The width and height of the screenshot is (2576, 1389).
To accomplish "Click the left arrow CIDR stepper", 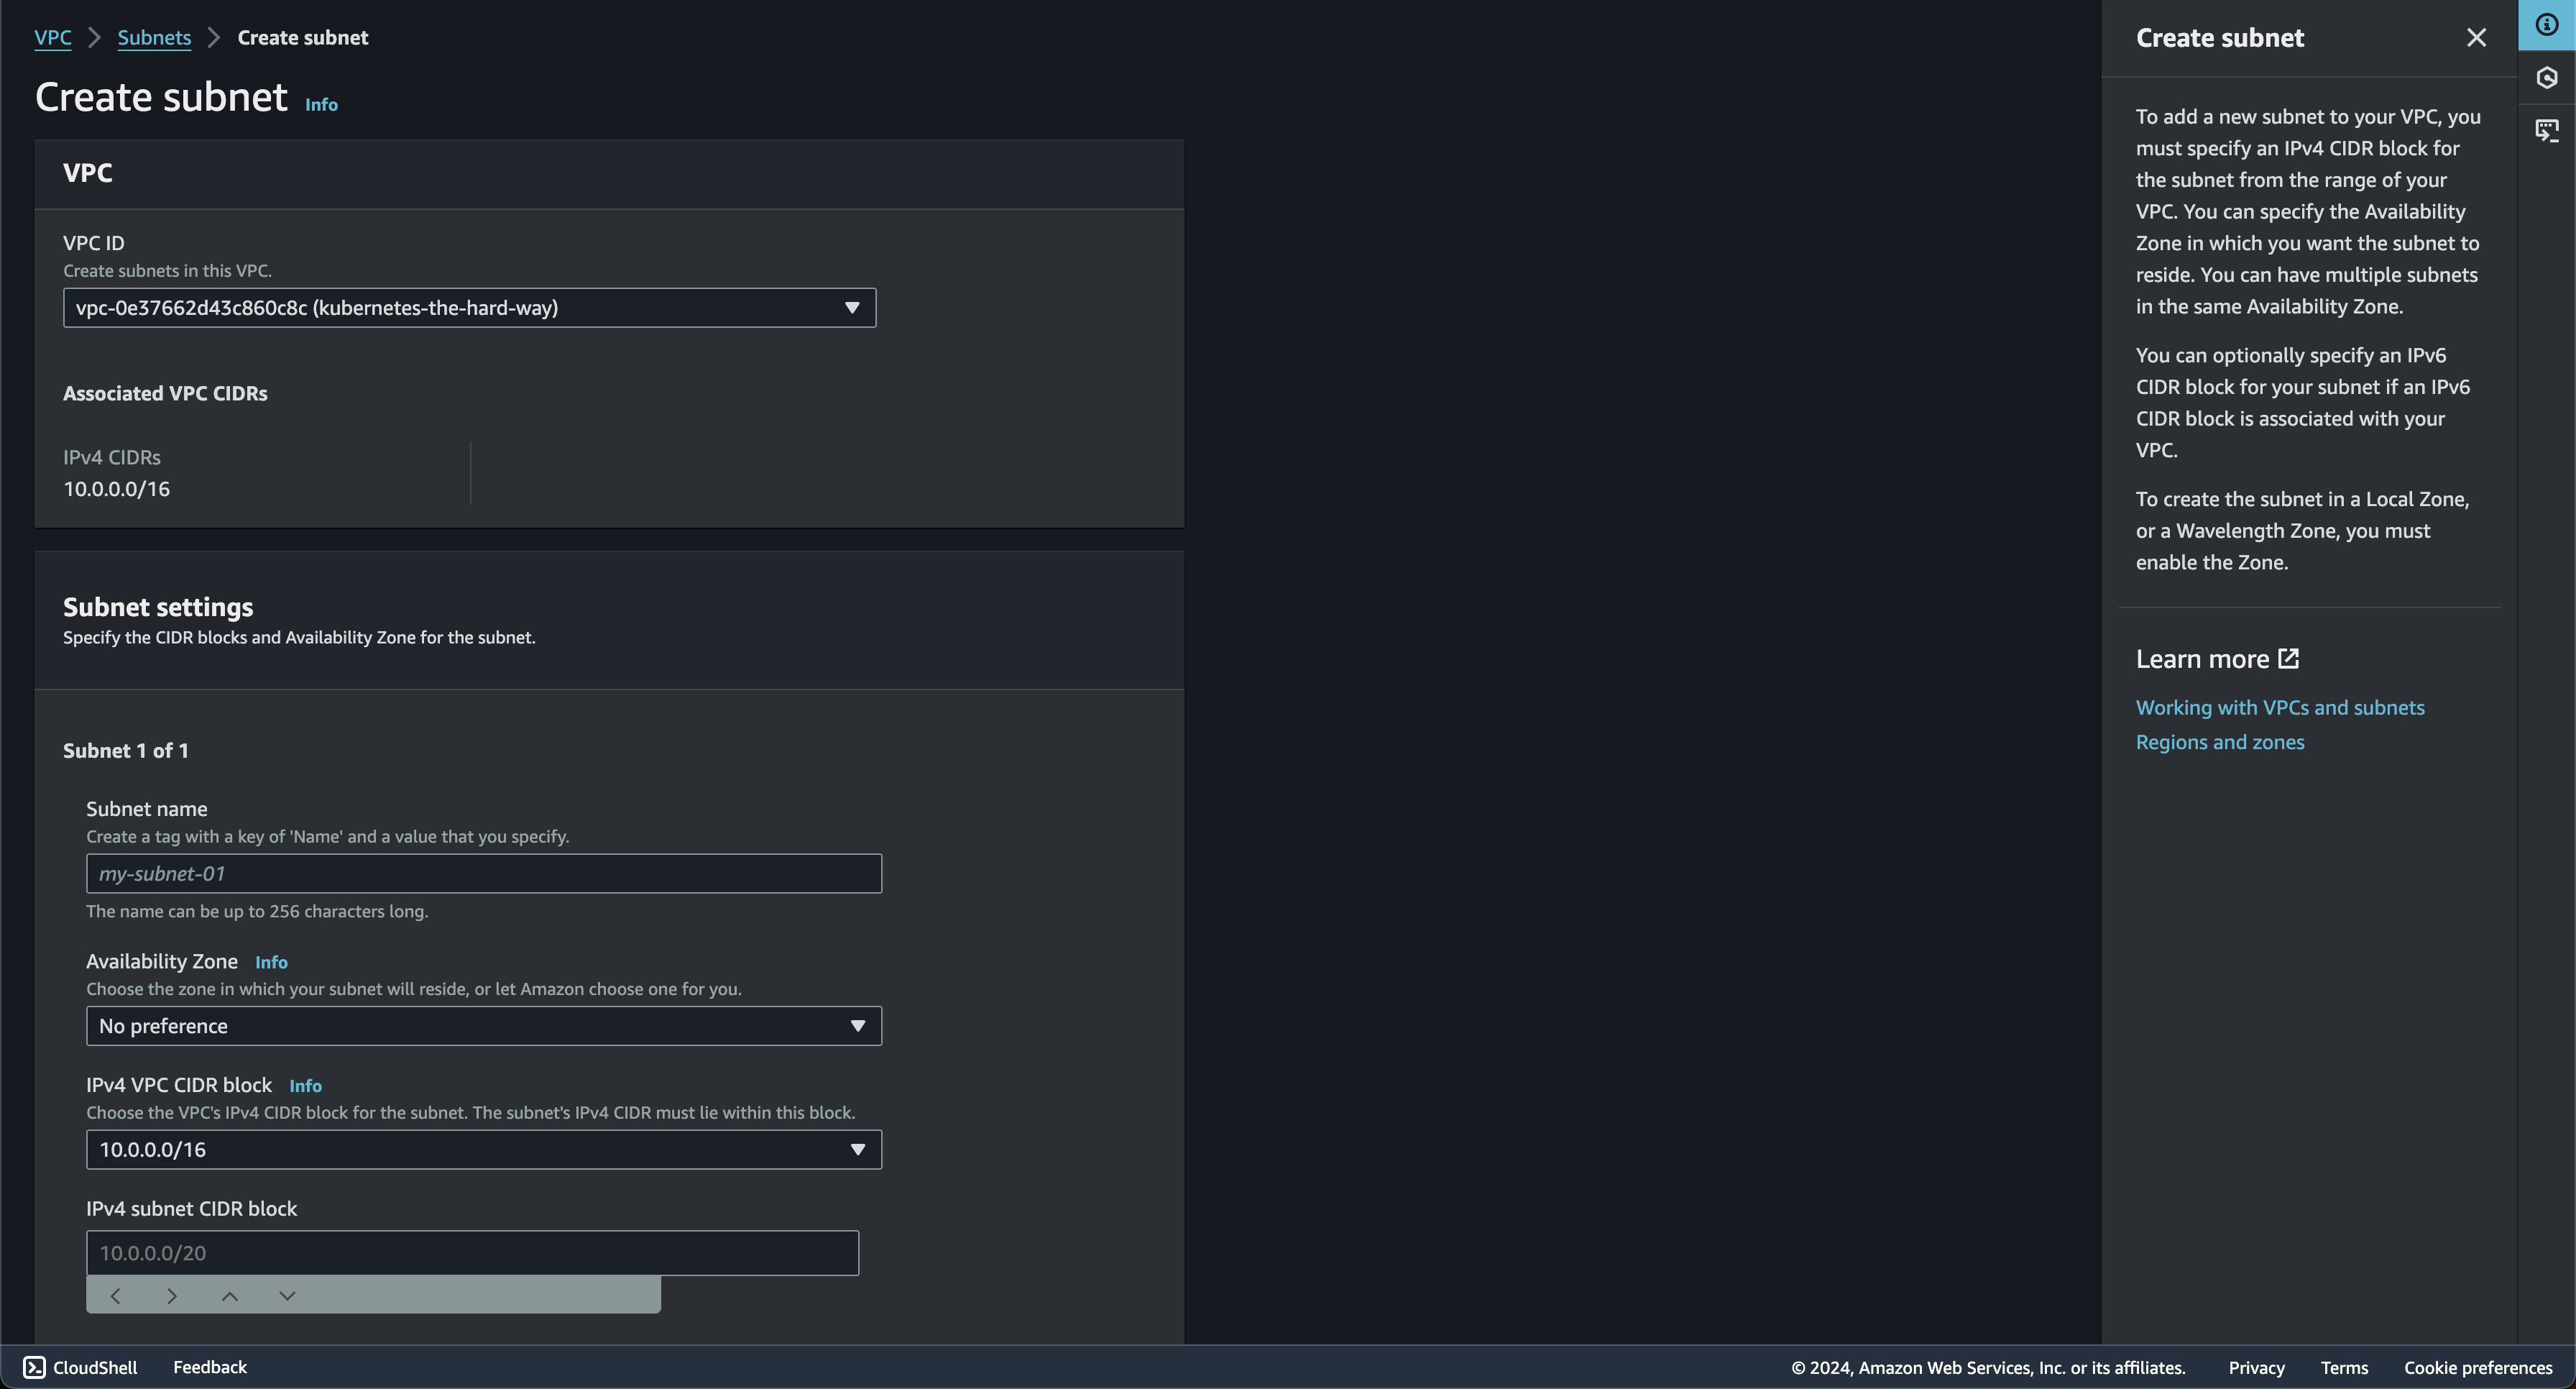I will tap(115, 1296).
